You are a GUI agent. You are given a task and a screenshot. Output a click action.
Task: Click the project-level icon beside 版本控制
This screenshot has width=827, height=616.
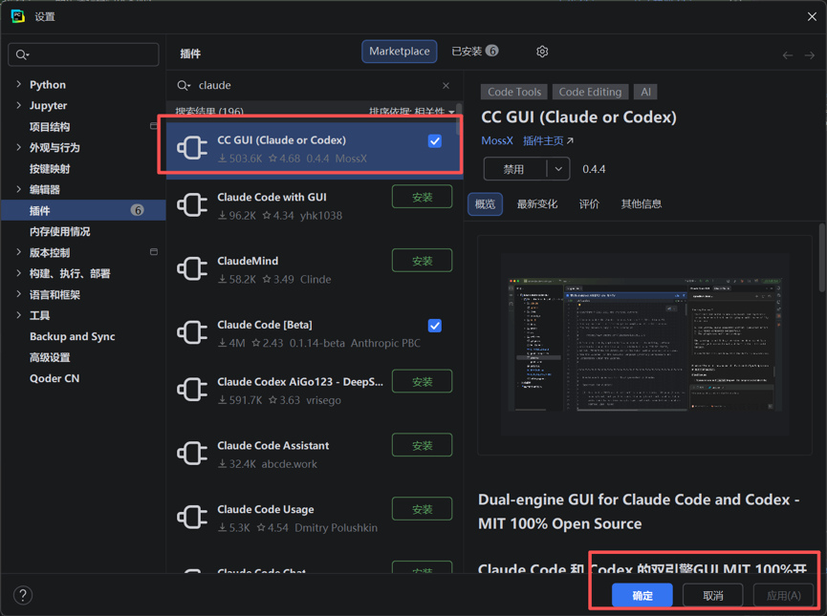154,252
